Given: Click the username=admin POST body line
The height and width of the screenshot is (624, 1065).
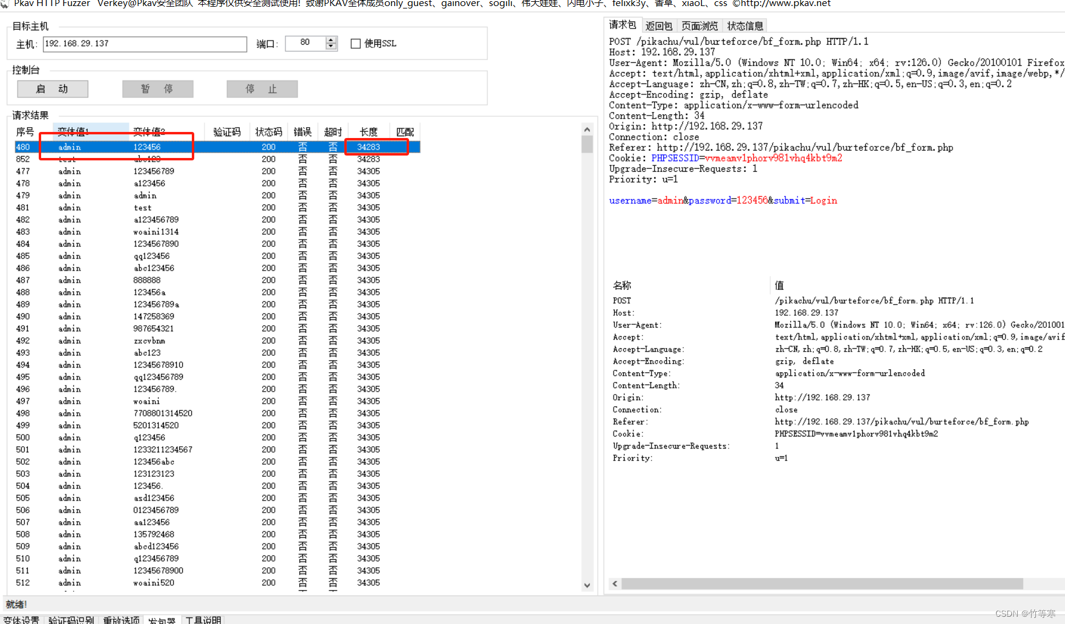Looking at the screenshot, I should (723, 200).
